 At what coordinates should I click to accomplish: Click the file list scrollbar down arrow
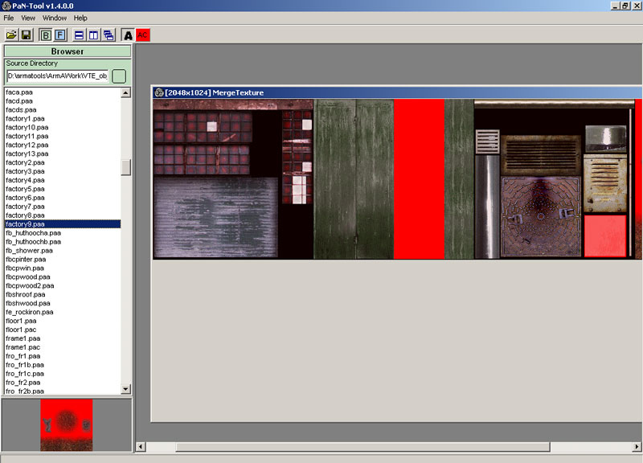coord(126,388)
